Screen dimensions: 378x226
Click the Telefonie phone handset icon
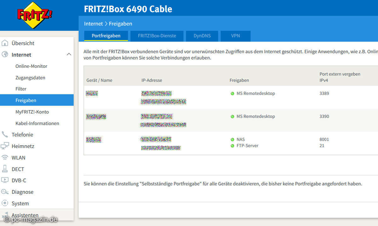coord(5,134)
